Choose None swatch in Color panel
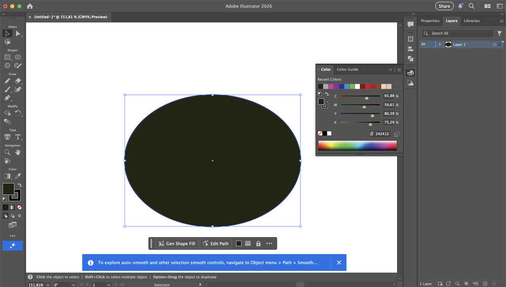 (320, 134)
